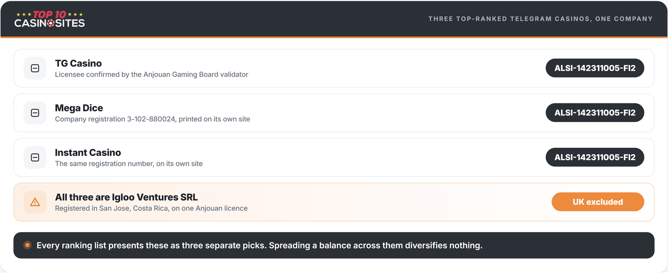Click the Company registration 3-102-880024 line

point(153,119)
